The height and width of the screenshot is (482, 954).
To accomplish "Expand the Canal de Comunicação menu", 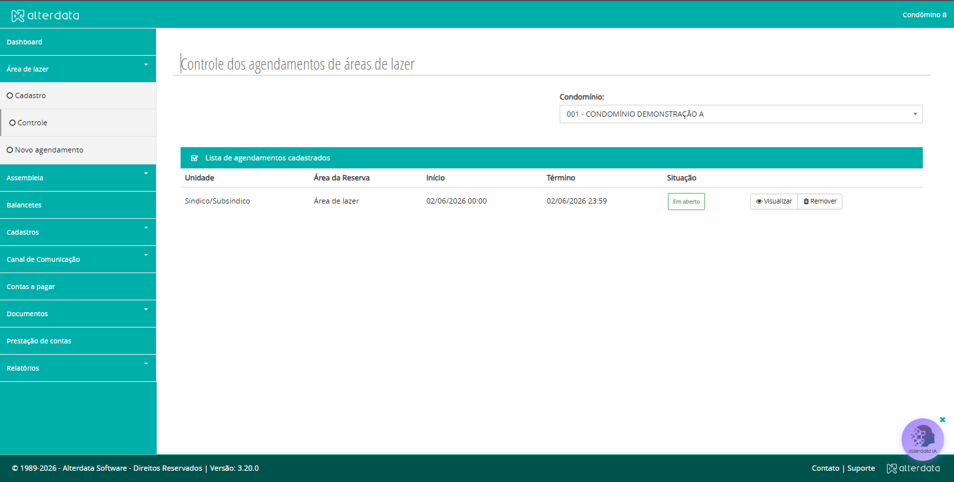I will [x=78, y=259].
